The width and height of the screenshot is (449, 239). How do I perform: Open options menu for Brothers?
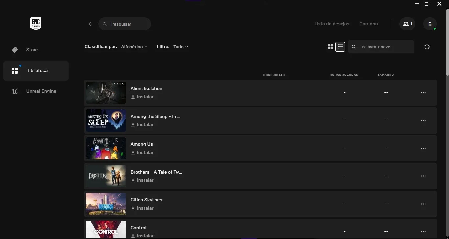coord(423,176)
